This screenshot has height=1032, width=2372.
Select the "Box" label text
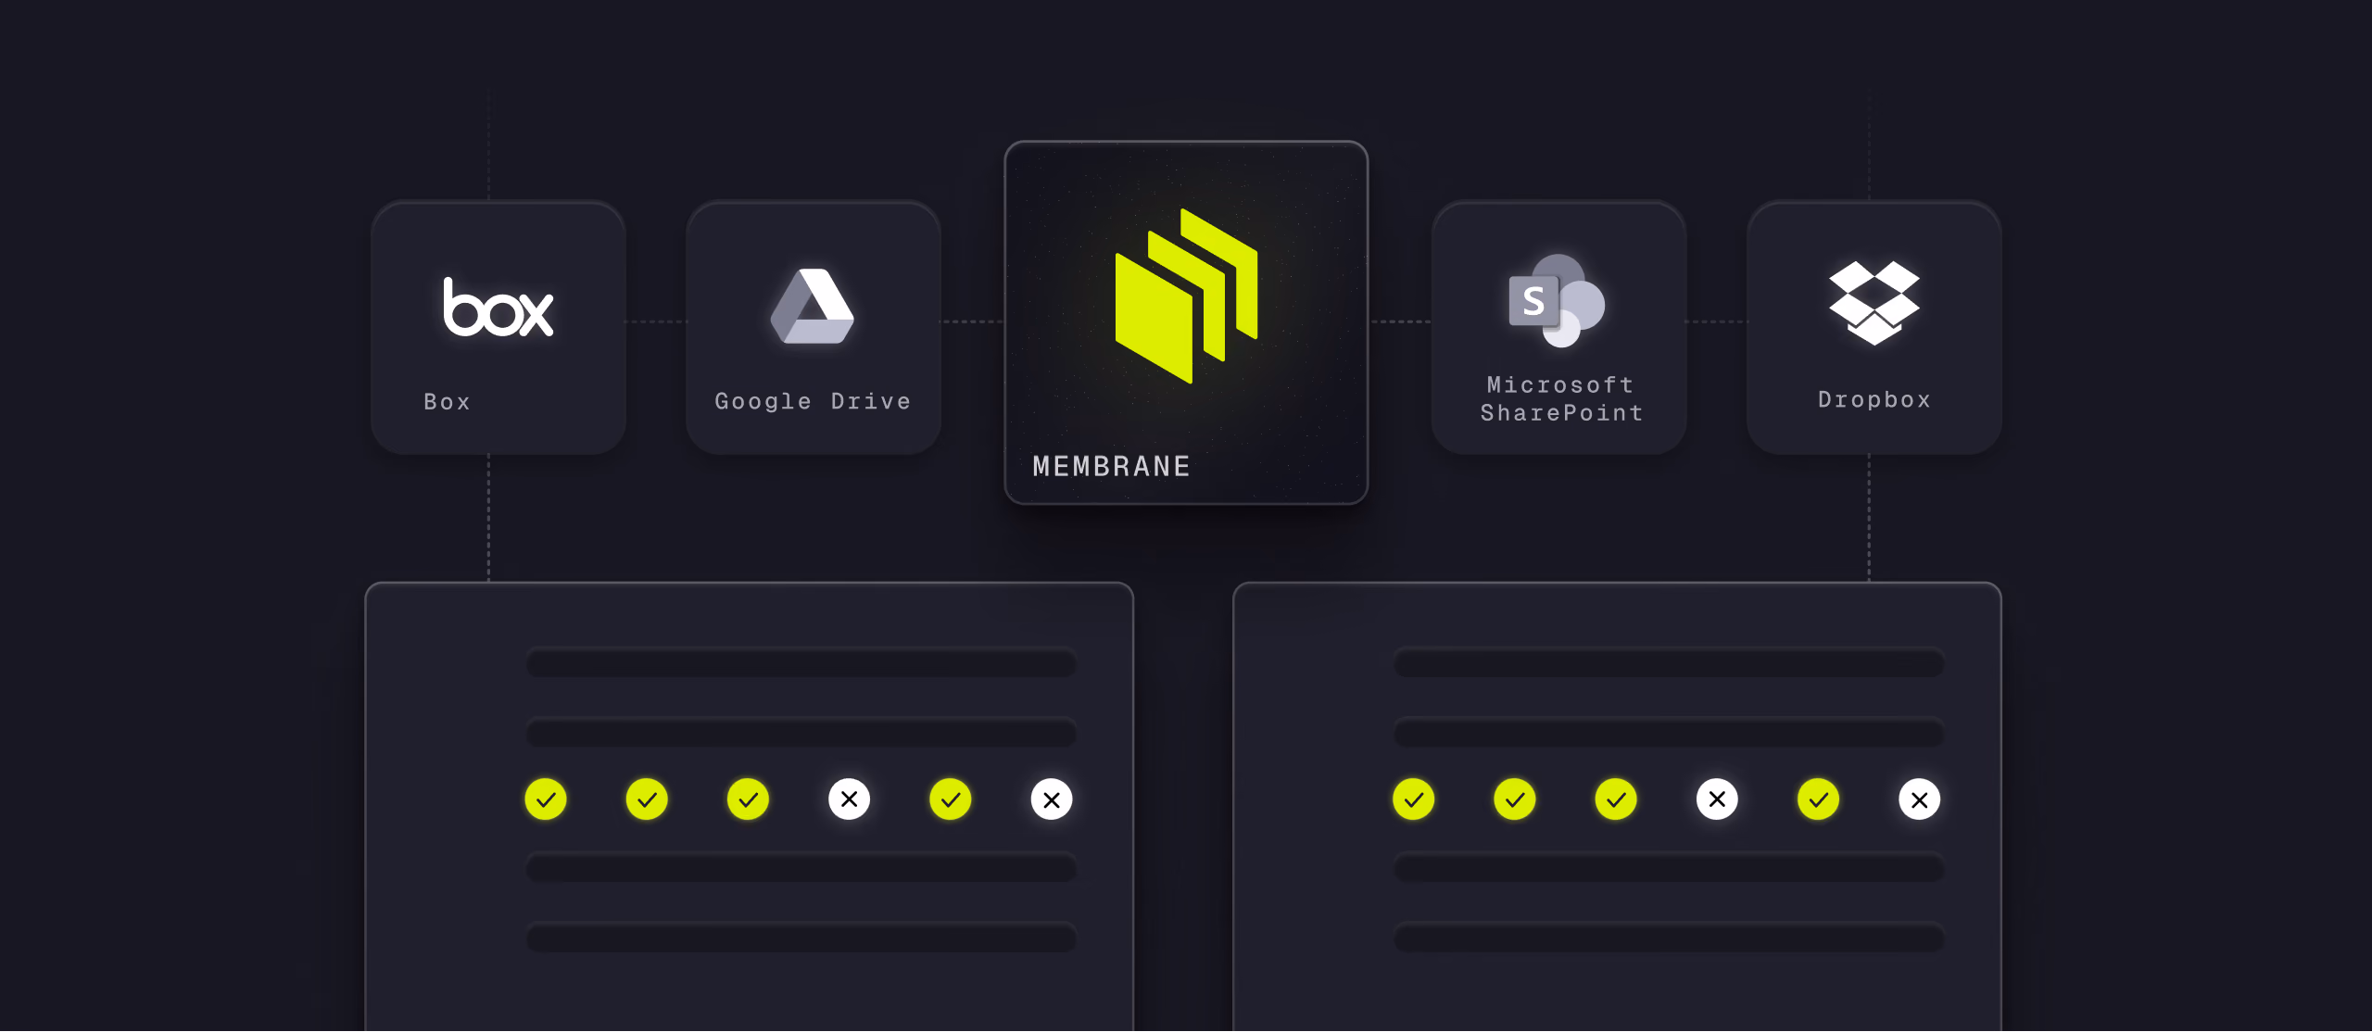[x=448, y=402]
